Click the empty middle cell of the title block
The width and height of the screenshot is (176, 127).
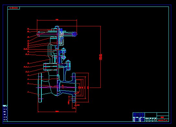[x=151, y=115]
